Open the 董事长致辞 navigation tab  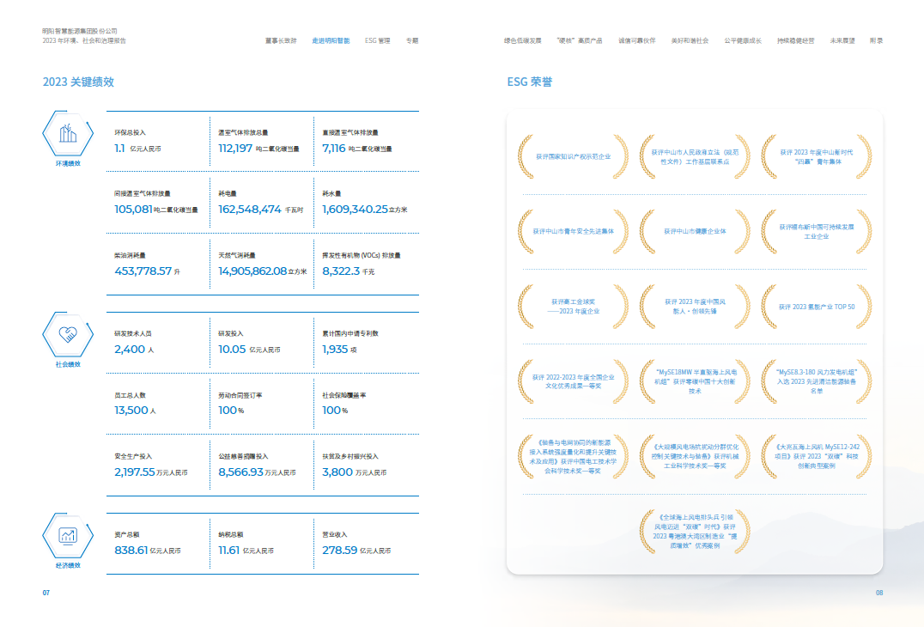click(x=281, y=40)
